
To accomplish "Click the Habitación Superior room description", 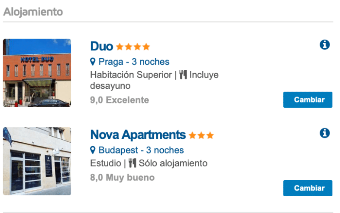I will point(131,75).
